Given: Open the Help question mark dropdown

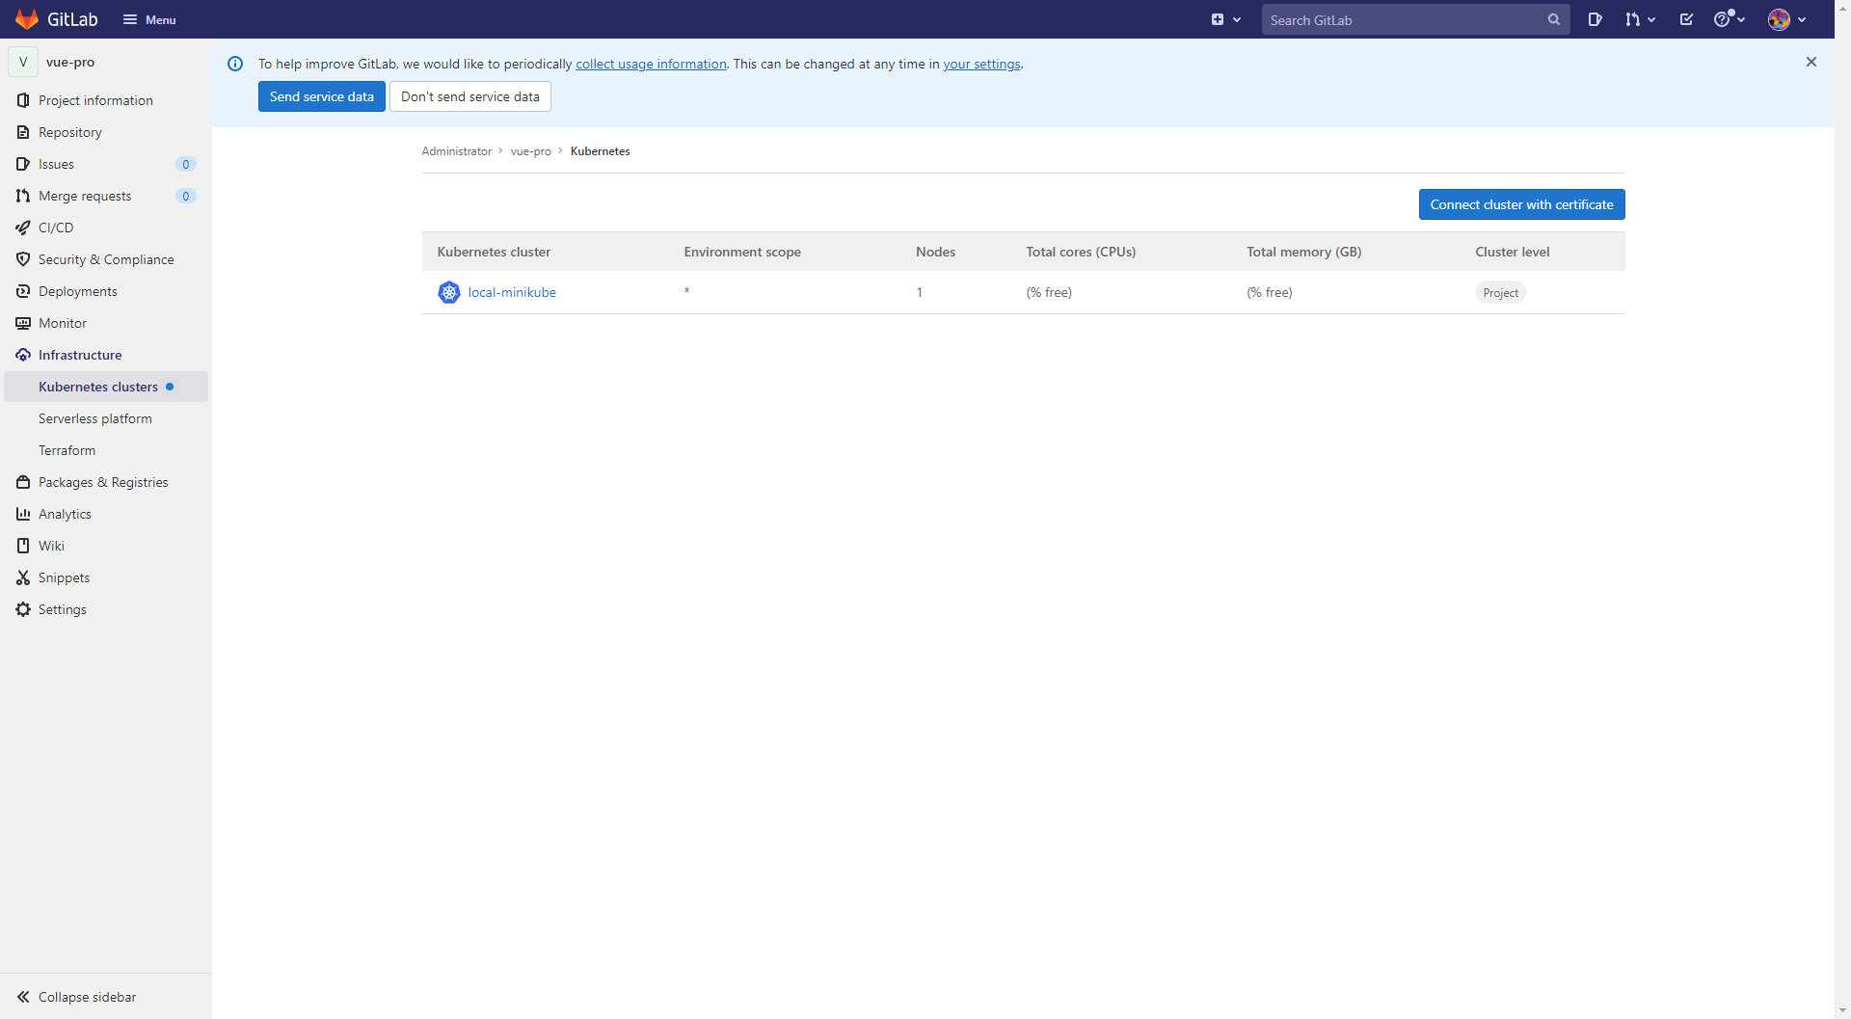Looking at the screenshot, I should 1730,19.
